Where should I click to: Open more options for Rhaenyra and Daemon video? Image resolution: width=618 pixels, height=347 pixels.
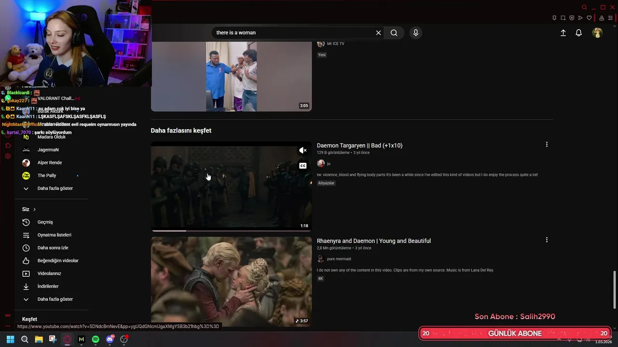click(x=547, y=240)
